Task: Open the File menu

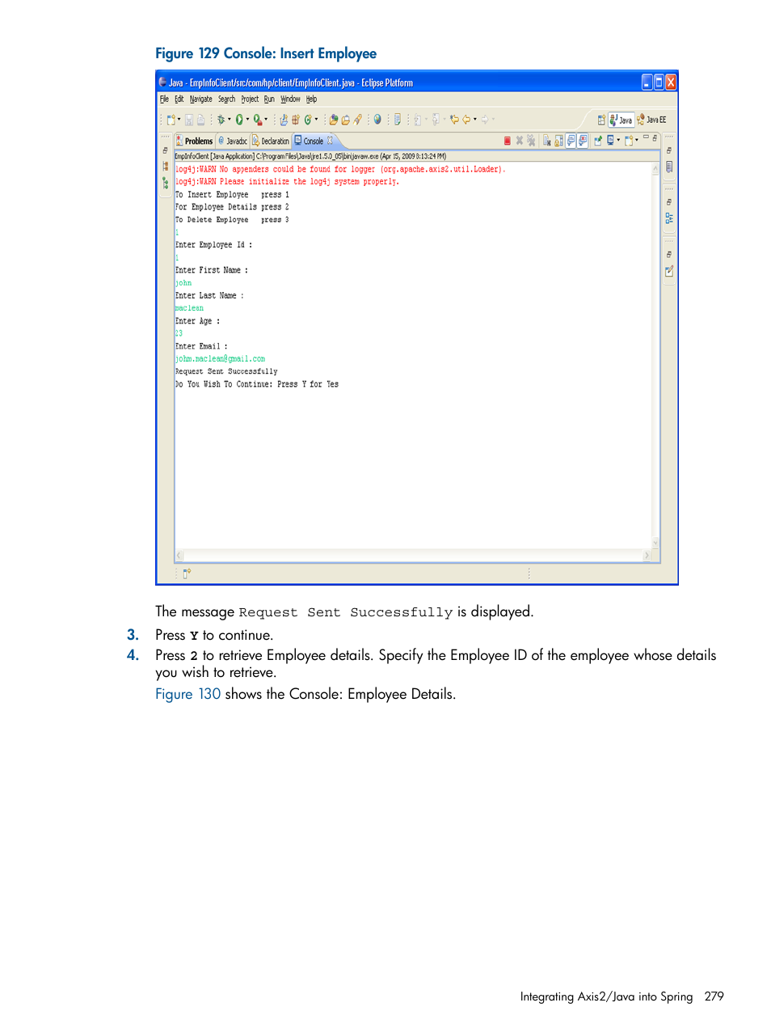Action: point(164,99)
